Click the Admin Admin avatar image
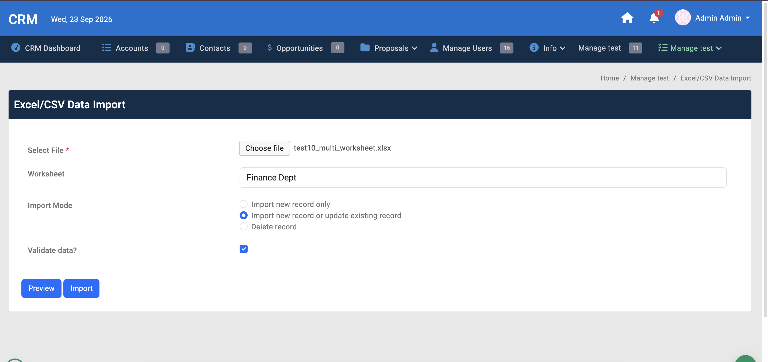This screenshot has height=362, width=768. click(x=682, y=18)
